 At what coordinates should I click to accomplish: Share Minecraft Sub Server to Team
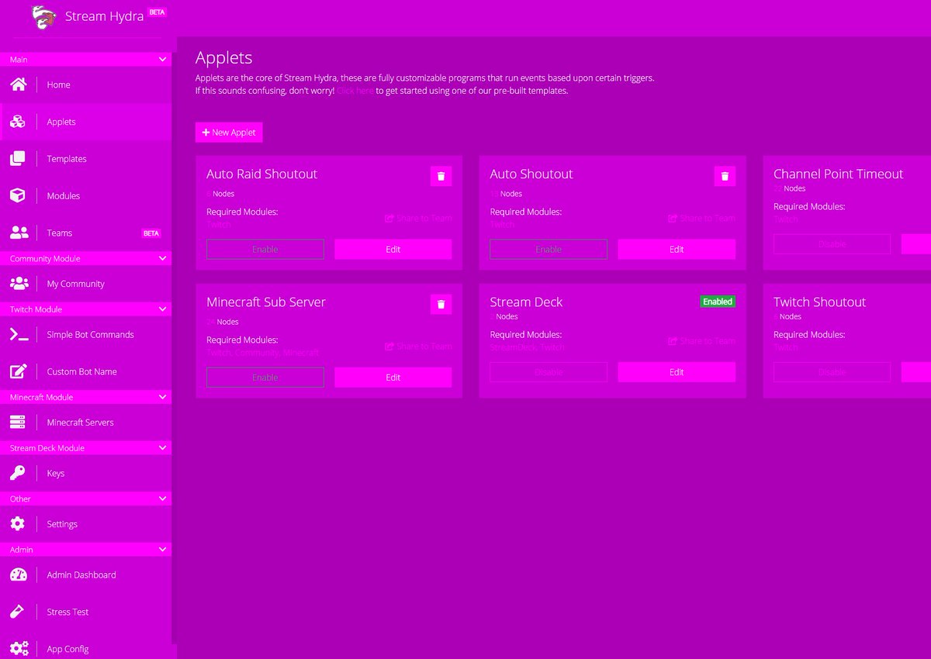pyautogui.click(x=419, y=347)
